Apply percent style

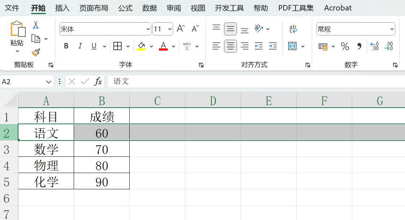pyautogui.click(x=345, y=46)
